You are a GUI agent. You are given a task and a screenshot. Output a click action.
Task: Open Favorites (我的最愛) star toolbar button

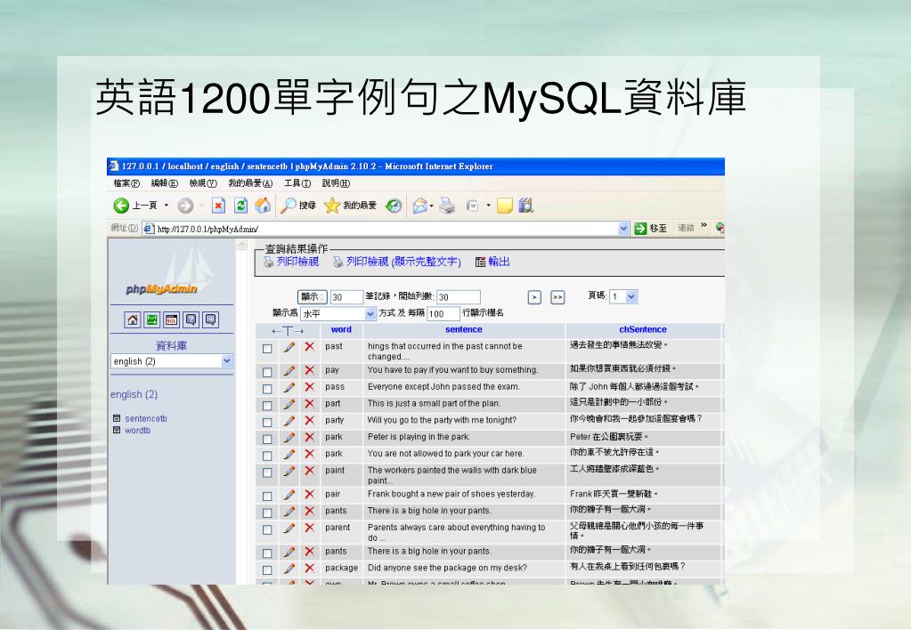[x=350, y=206]
